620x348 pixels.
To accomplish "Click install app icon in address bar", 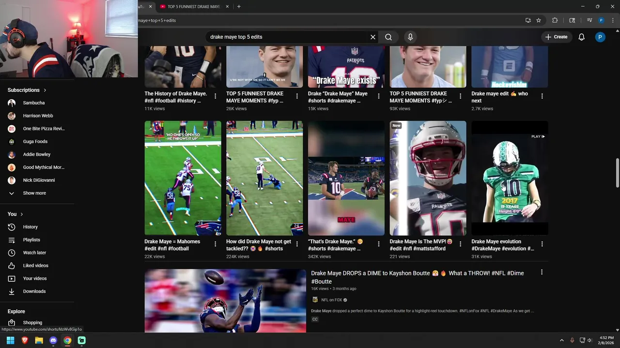I will tap(528, 20).
